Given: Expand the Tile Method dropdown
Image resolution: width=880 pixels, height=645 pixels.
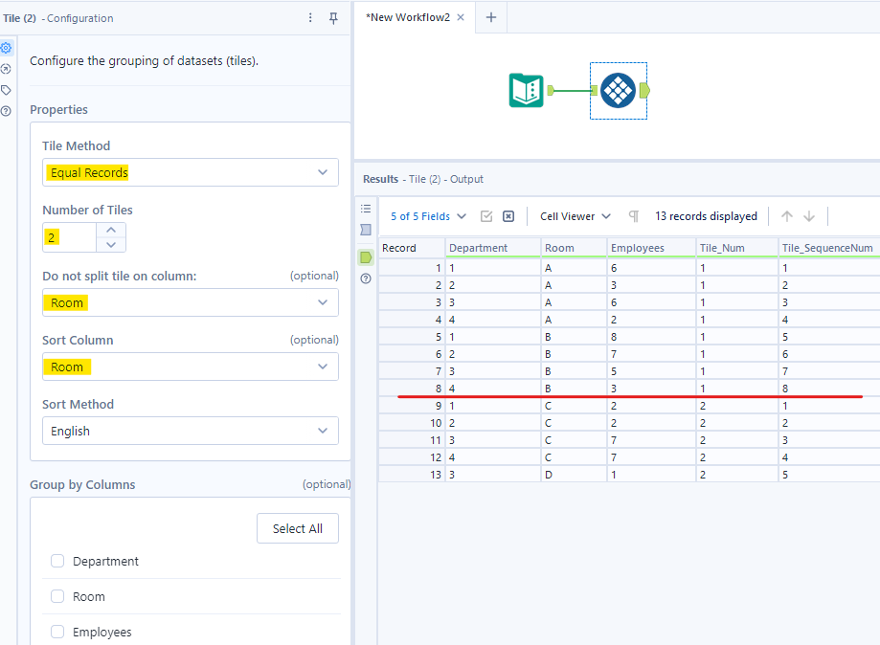Looking at the screenshot, I should tap(190, 172).
